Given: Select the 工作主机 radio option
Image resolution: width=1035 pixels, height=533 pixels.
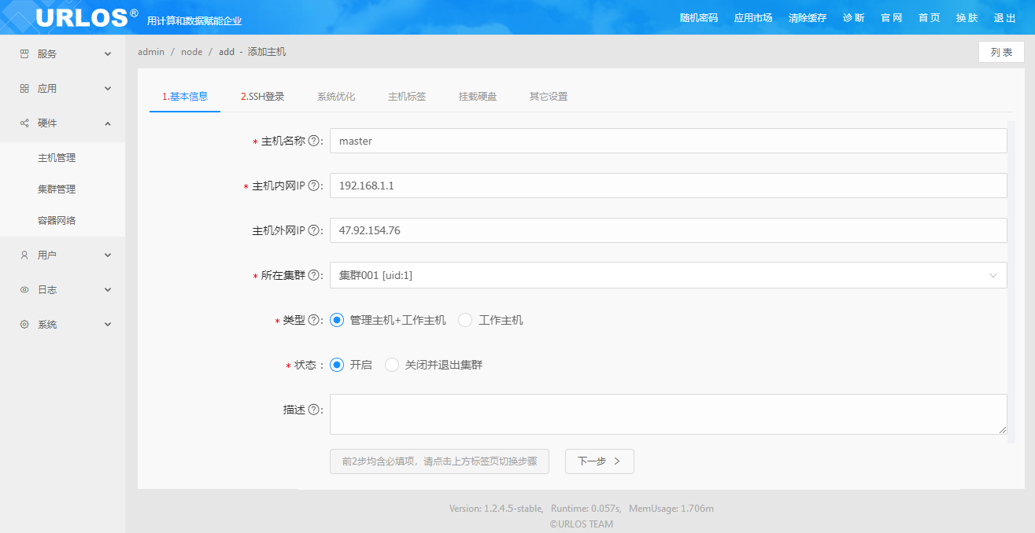Looking at the screenshot, I should [x=465, y=320].
